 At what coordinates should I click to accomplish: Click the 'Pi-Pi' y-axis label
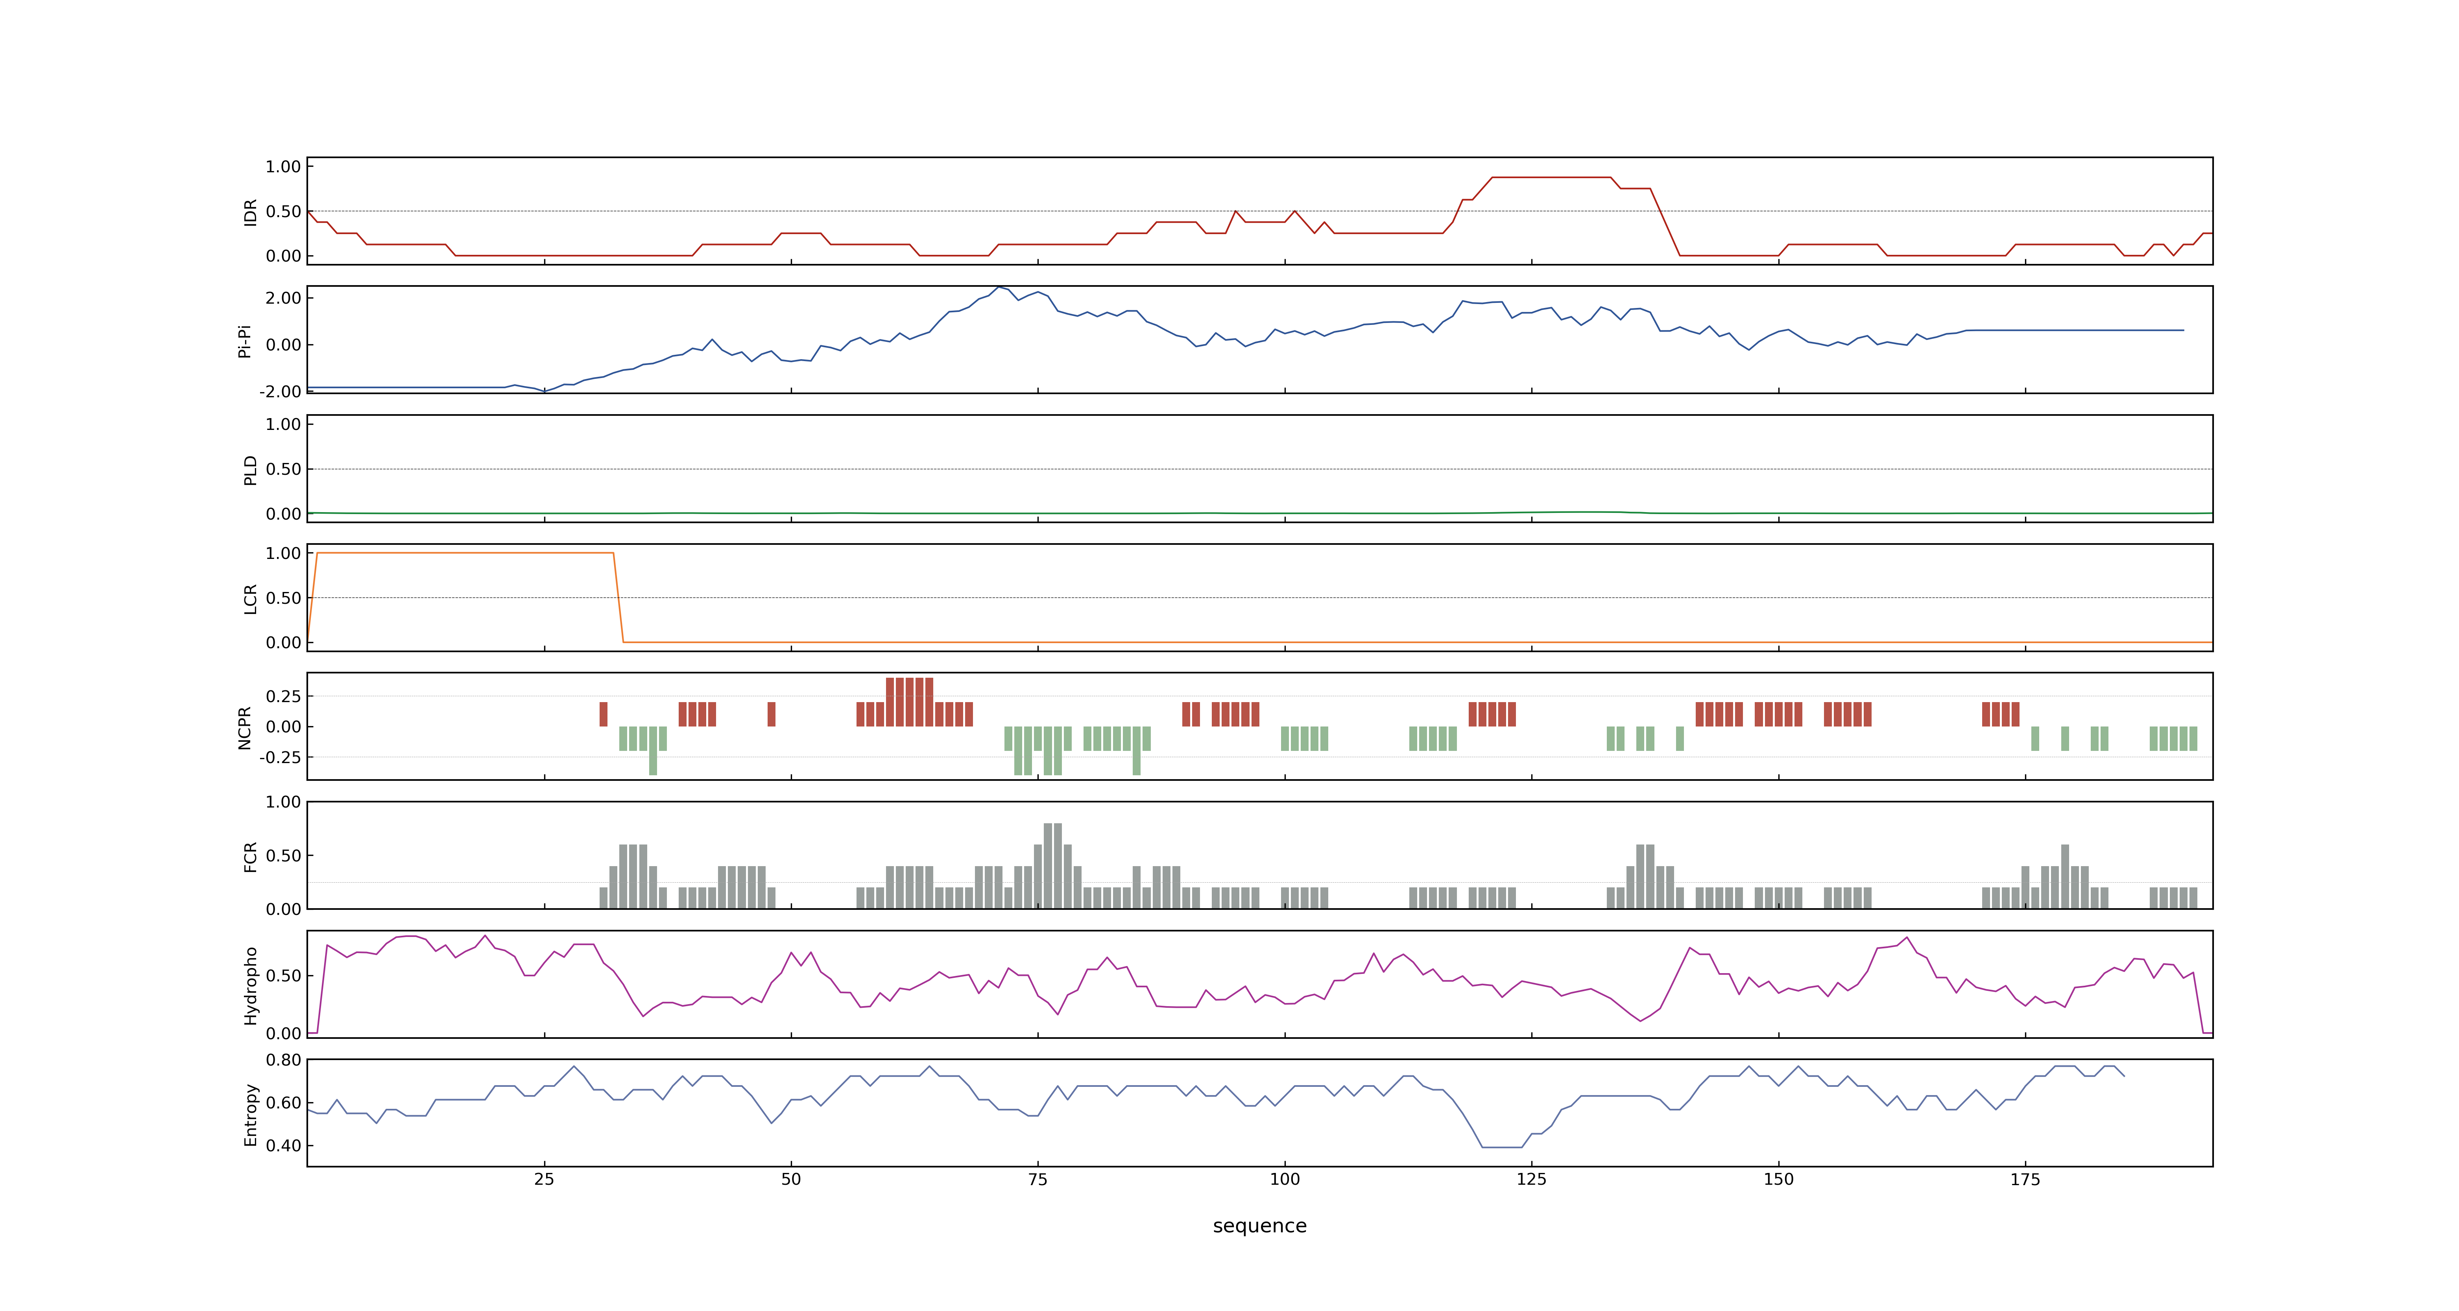point(244,341)
